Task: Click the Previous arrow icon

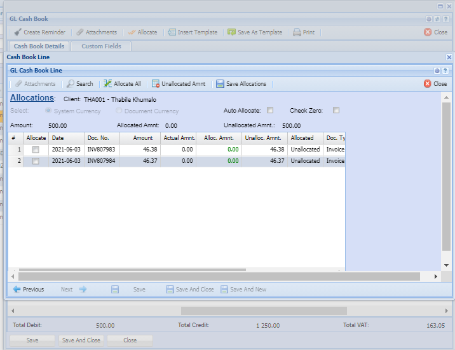Action: point(17,290)
